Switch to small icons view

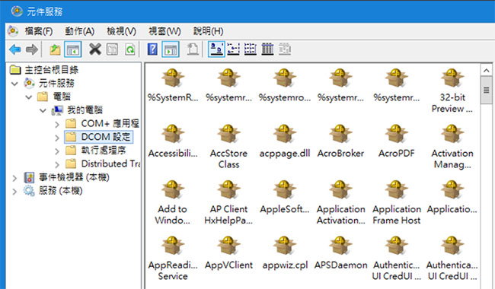click(233, 49)
